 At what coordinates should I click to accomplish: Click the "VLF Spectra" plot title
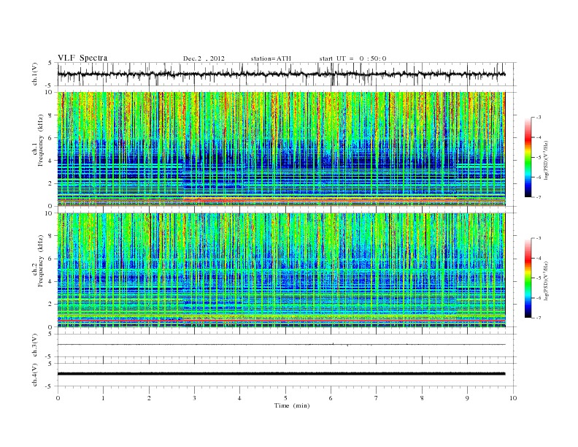coord(82,58)
